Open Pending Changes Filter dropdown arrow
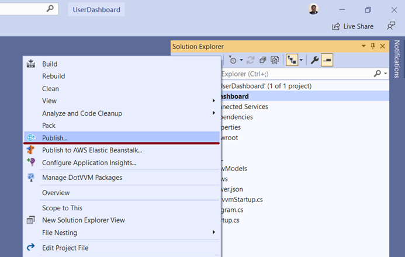 point(241,60)
